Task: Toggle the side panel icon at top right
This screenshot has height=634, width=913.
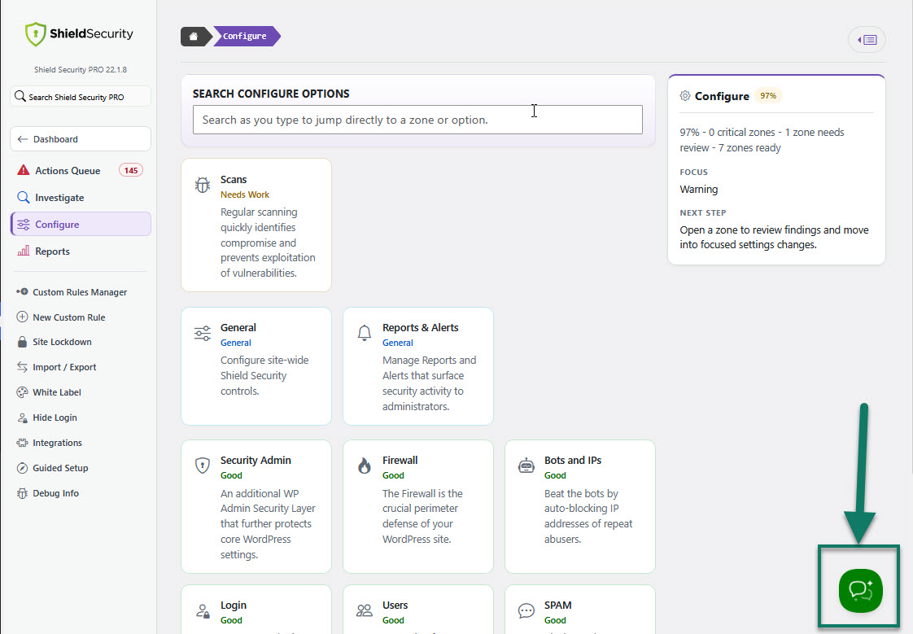Action: [x=867, y=40]
